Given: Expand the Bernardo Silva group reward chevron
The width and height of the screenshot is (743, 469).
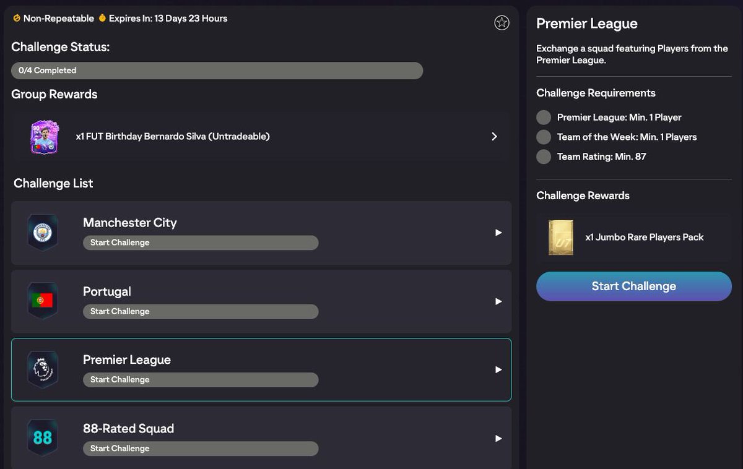Looking at the screenshot, I should click(x=494, y=137).
